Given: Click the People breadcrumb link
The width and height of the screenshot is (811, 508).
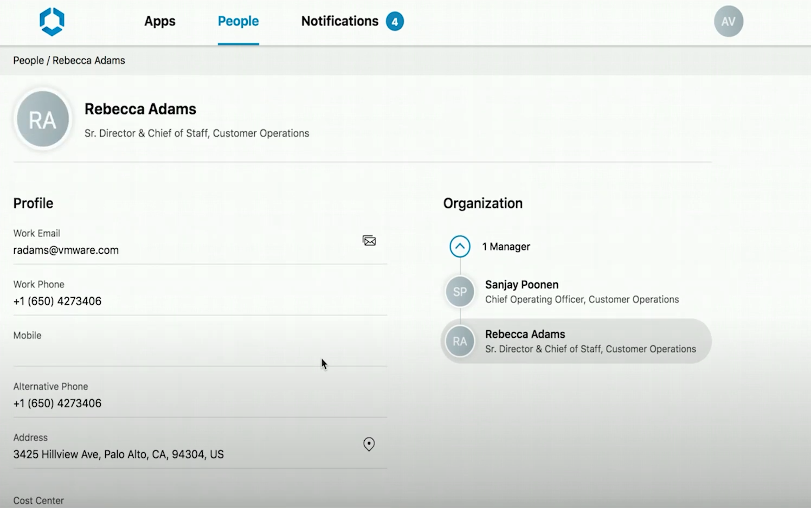Looking at the screenshot, I should coord(28,60).
